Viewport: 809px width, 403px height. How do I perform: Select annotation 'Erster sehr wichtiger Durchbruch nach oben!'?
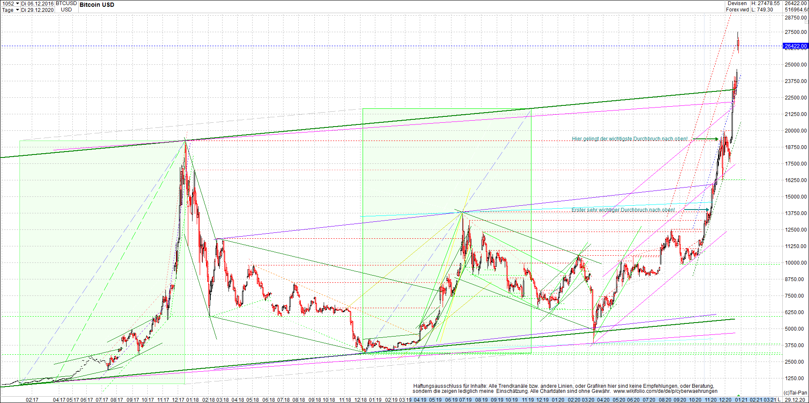click(x=623, y=210)
